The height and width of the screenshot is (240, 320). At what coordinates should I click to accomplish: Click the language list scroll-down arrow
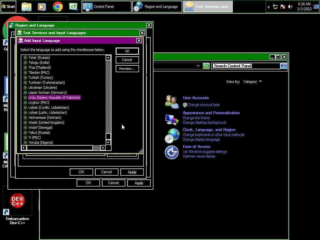pos(108,142)
